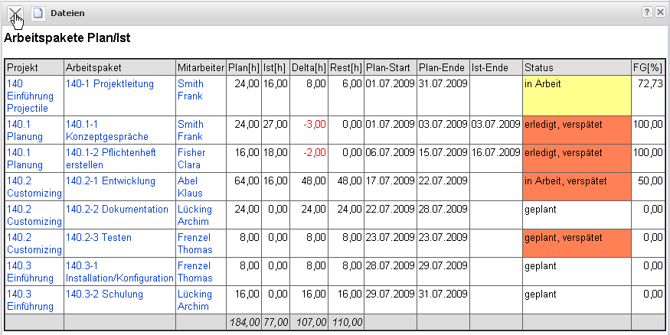The height and width of the screenshot is (335, 670).
Task: Open 140.1-2 Pflichtenheft erstellen link
Action: pyautogui.click(x=110, y=158)
